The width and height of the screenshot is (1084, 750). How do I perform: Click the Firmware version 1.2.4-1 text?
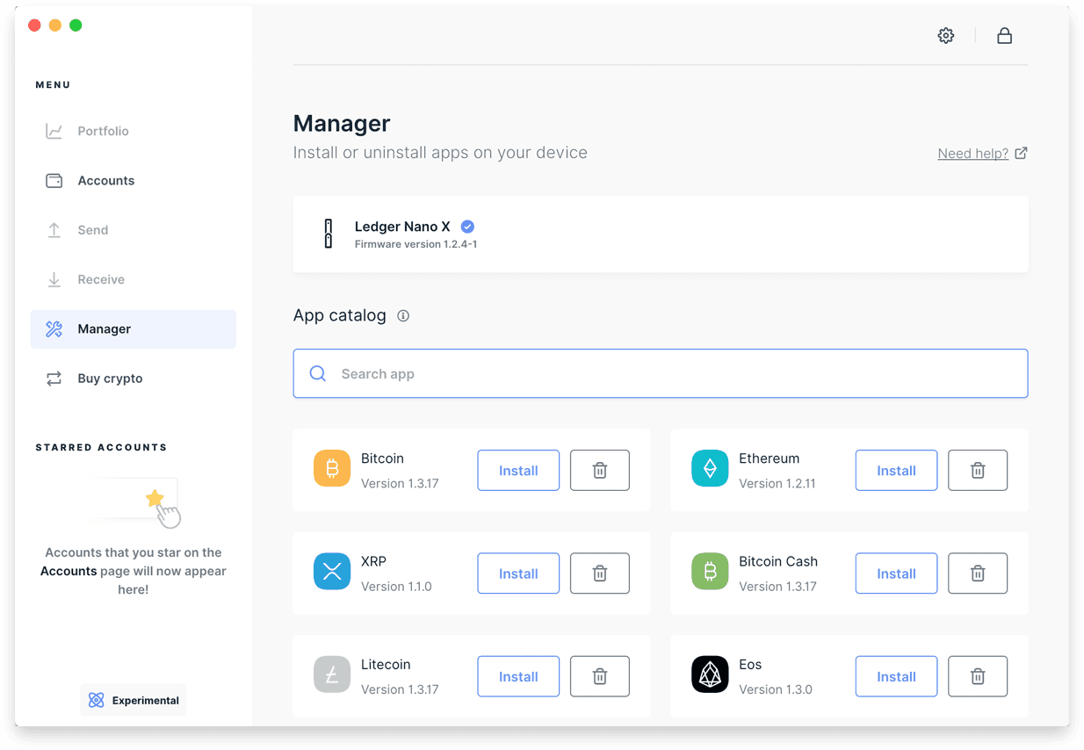[416, 244]
